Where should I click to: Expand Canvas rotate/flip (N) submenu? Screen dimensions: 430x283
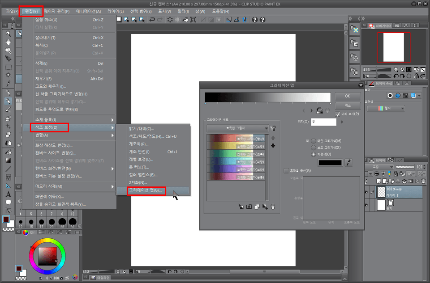(112, 169)
